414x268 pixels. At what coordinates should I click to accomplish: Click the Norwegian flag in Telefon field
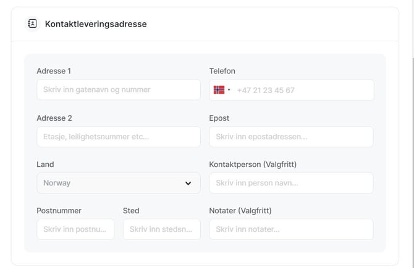219,90
